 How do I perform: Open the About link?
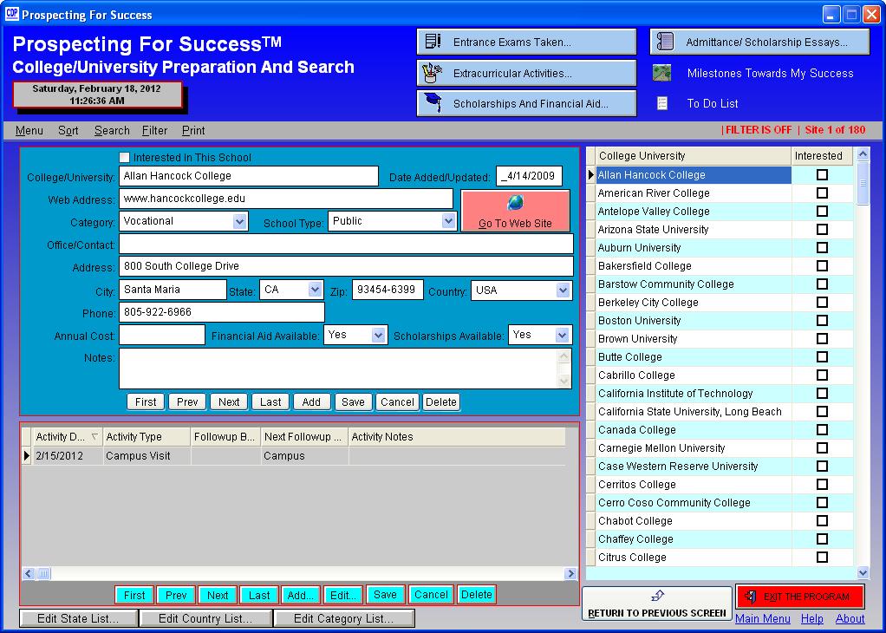coord(850,619)
